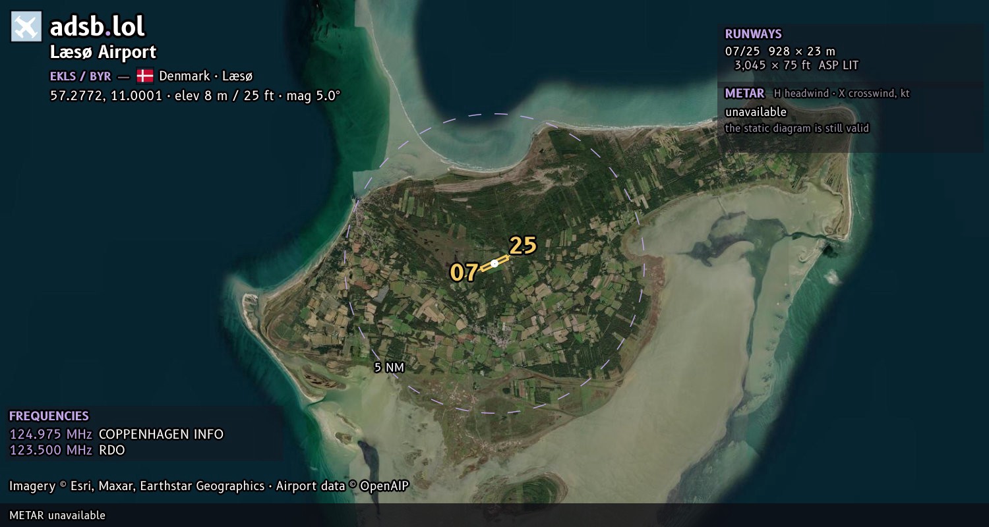
Task: Click the METAR section heading
Action: (x=744, y=94)
